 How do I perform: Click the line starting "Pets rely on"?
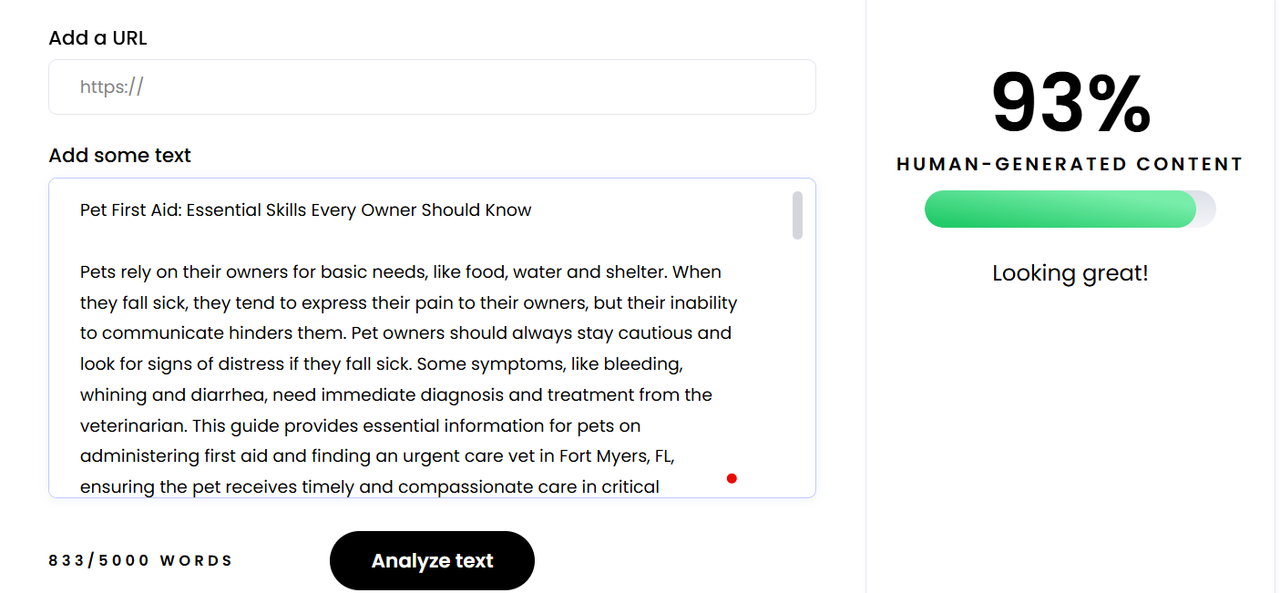(x=401, y=272)
